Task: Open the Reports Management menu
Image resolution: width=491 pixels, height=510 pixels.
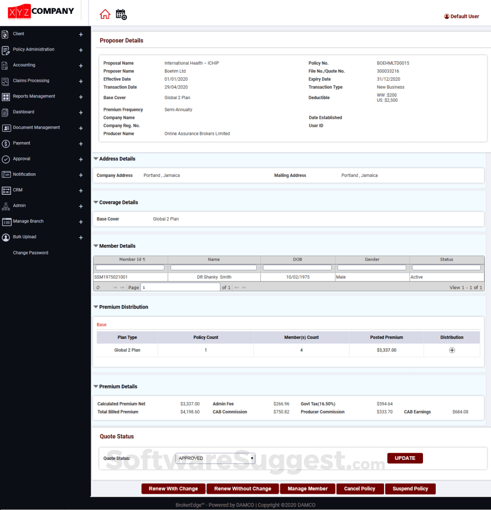Action: 34,97
